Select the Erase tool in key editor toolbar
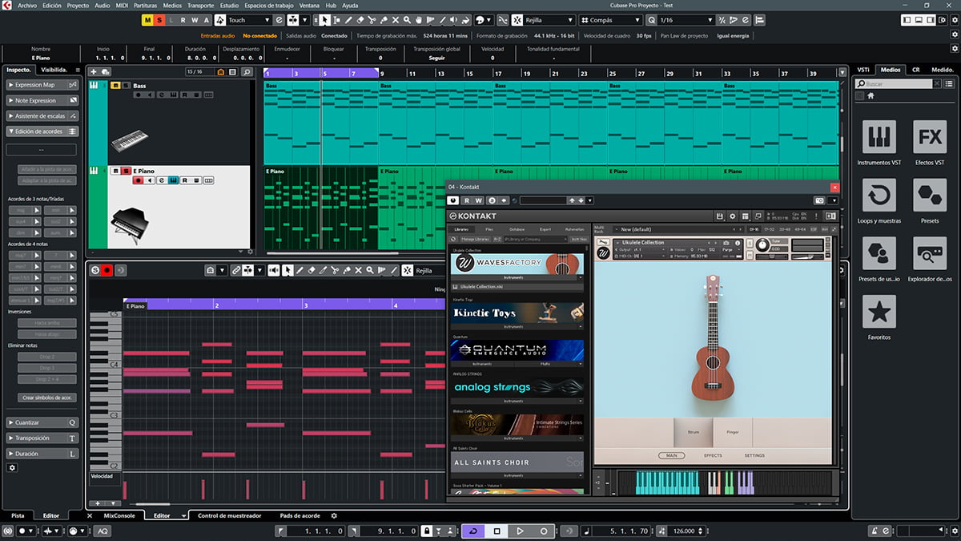The image size is (961, 541). click(312, 271)
